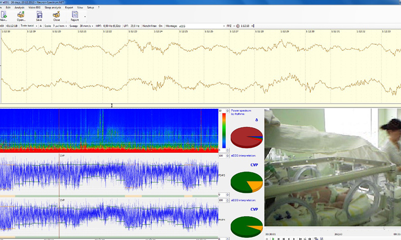Toggle the recording indicator in playback controls
Screen dimensions: 401x240
click(267, 238)
